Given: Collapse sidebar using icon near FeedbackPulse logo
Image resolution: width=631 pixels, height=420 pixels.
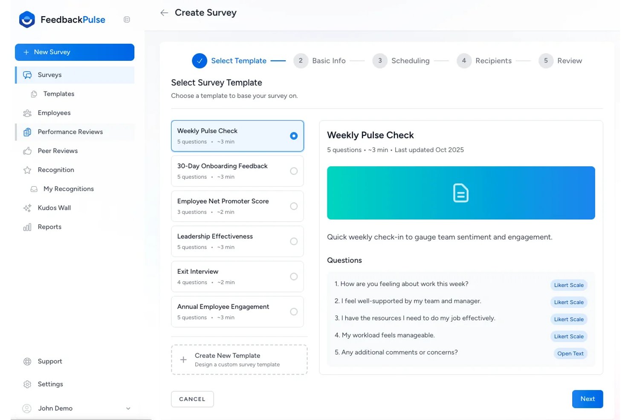Looking at the screenshot, I should pyautogui.click(x=127, y=20).
